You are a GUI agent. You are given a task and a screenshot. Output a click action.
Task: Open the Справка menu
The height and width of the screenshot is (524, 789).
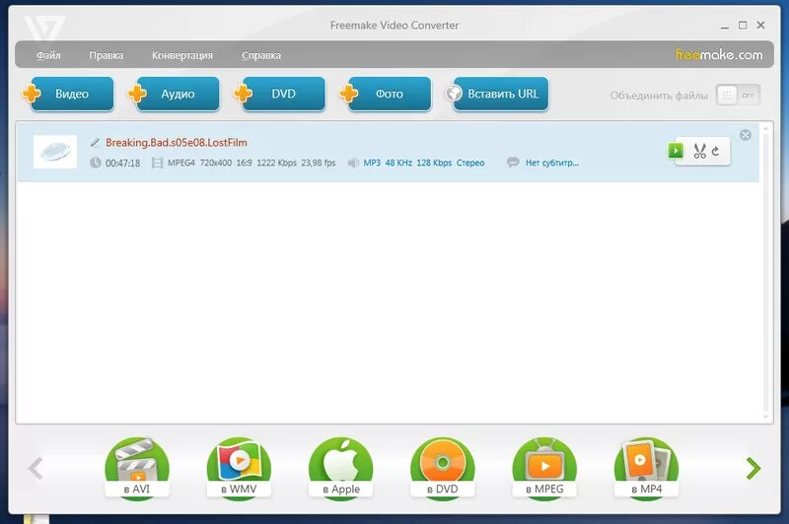click(x=261, y=55)
